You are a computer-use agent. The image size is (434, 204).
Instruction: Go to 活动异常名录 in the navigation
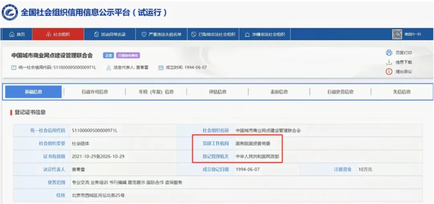tap(110, 34)
